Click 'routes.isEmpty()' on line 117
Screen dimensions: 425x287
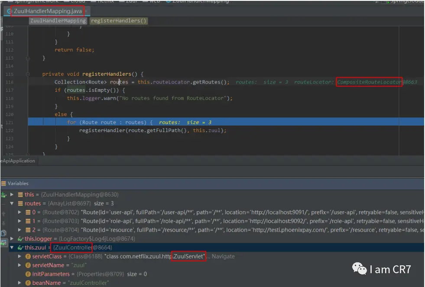(92, 90)
